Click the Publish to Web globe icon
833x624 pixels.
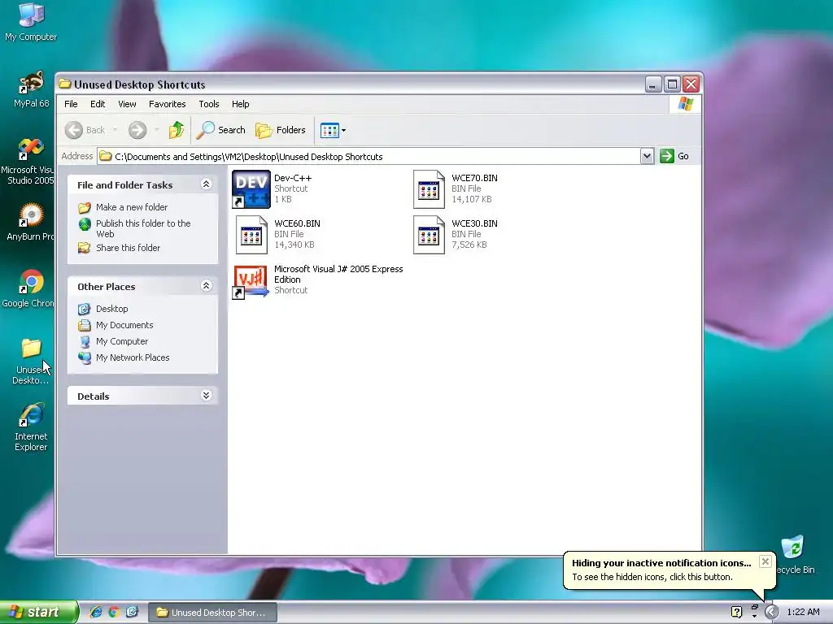(85, 224)
